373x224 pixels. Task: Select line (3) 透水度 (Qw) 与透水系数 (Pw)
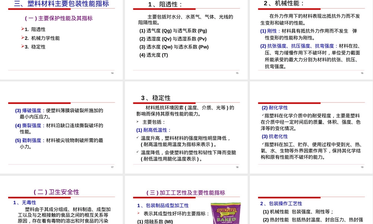(x=174, y=47)
